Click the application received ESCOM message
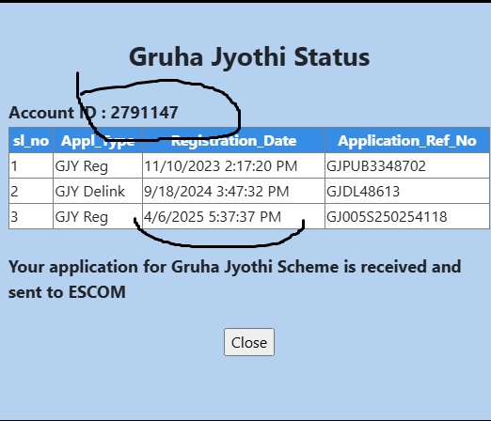The width and height of the screenshot is (491, 421). click(234, 279)
